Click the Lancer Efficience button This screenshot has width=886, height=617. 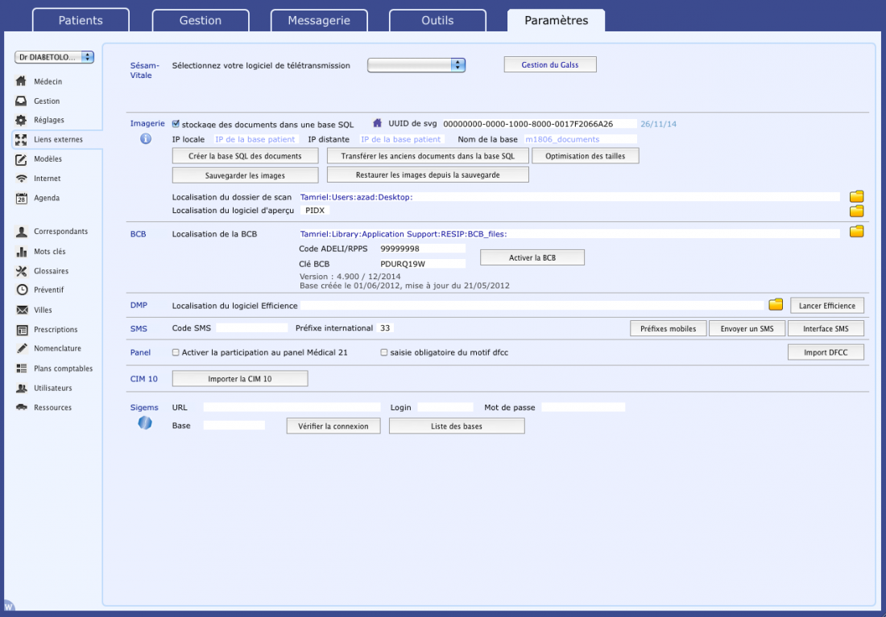(x=827, y=306)
